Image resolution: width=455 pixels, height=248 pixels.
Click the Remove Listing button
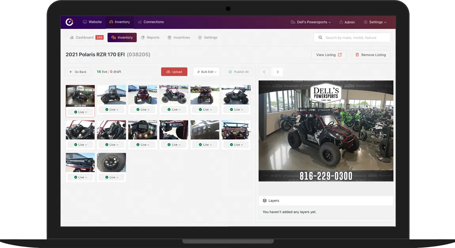pyautogui.click(x=371, y=55)
